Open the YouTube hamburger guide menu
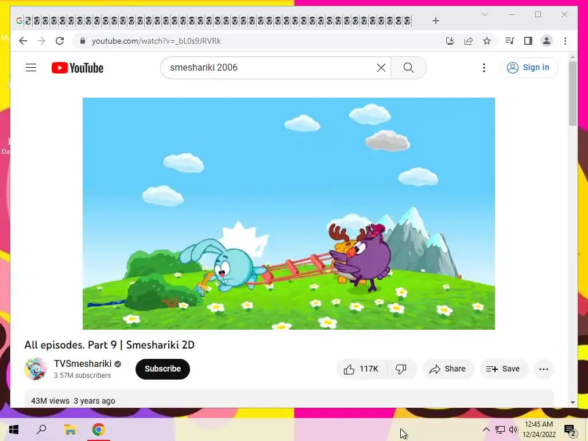588x441 pixels. point(31,68)
